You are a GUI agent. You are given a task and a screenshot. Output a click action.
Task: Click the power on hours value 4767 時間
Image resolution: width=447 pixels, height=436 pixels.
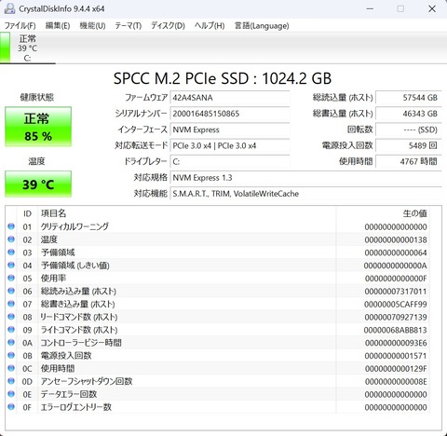408,161
